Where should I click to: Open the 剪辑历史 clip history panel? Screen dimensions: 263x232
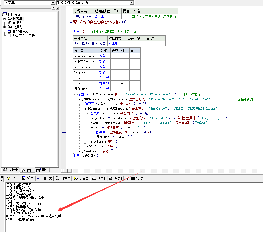tap(132, 179)
